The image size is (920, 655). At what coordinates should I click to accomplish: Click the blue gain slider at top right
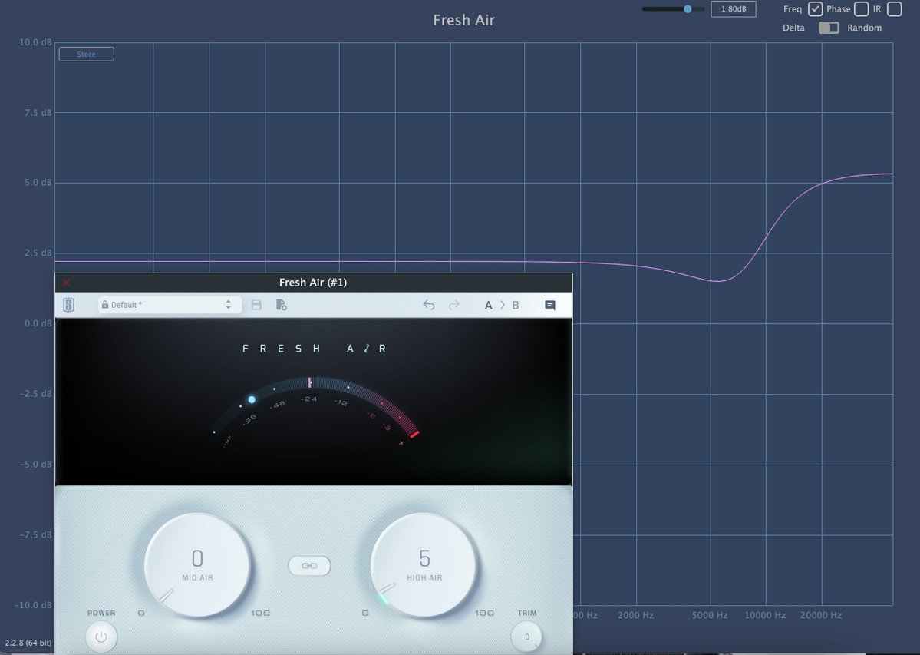pyautogui.click(x=687, y=8)
